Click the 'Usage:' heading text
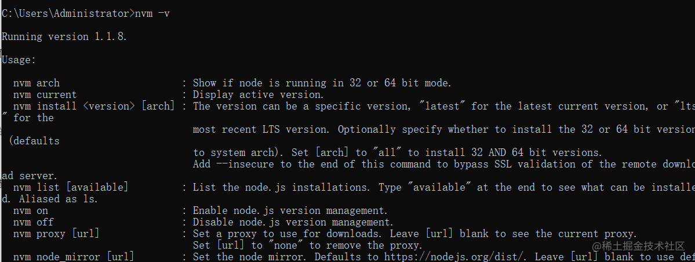This screenshot has width=695, height=262. click(19, 60)
